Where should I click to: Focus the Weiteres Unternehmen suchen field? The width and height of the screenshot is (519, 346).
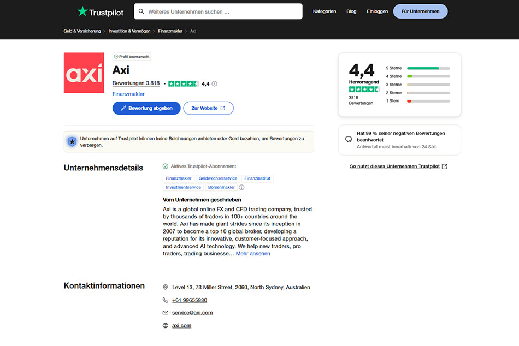pyautogui.click(x=218, y=11)
